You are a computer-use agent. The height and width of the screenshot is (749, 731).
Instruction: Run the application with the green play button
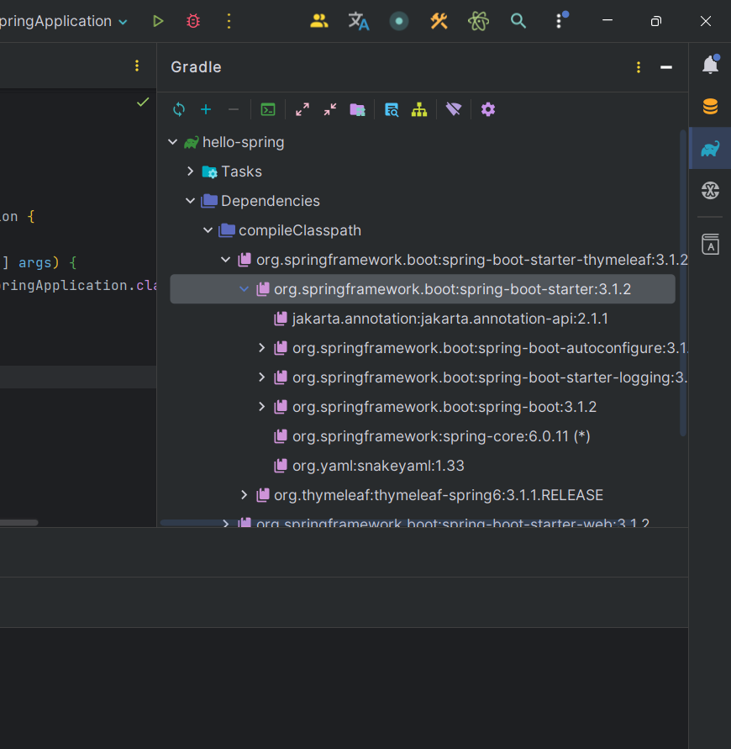point(158,21)
